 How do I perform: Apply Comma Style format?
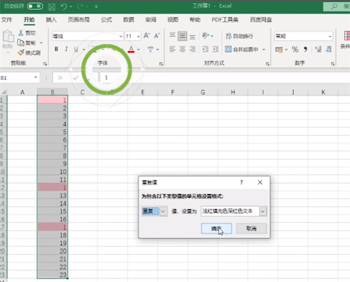[306, 50]
